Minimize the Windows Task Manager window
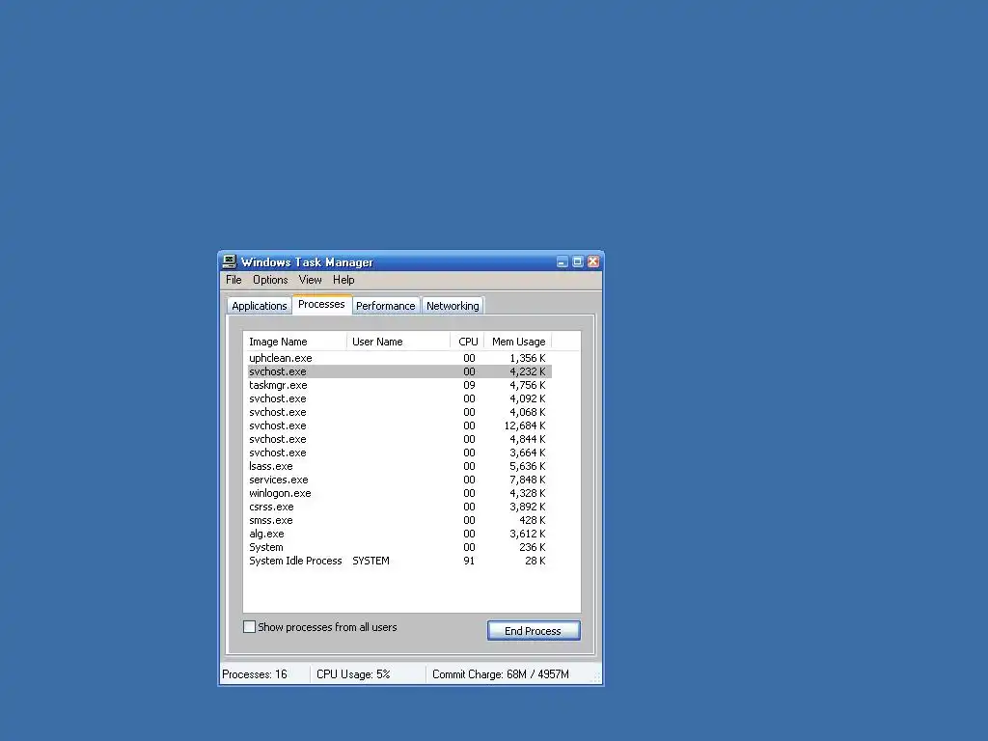 click(563, 261)
